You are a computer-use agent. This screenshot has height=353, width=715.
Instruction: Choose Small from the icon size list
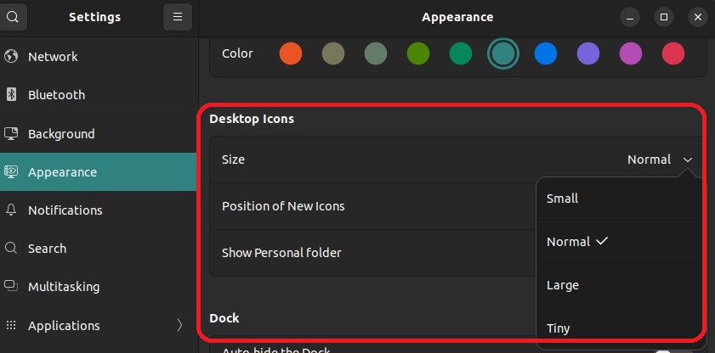point(562,199)
